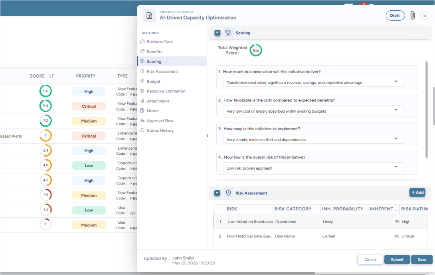Viewport: 435px width, 275px height.
Task: Select the User Adoption Resistance risk row
Action: coord(321,222)
